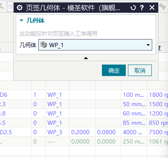Click the reset arrow icon in dialog title
168x158 pixels.
[x=133, y=8]
